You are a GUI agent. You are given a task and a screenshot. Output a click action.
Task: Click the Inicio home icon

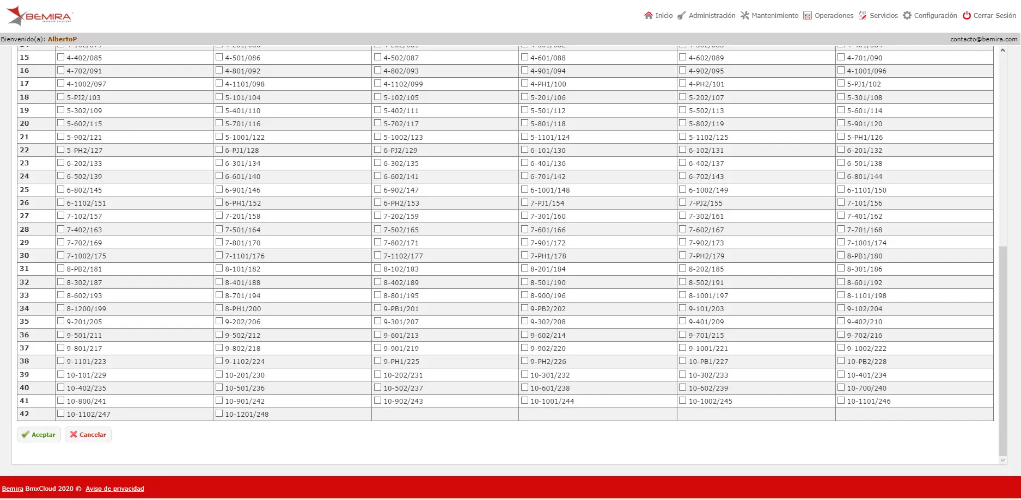coord(648,15)
